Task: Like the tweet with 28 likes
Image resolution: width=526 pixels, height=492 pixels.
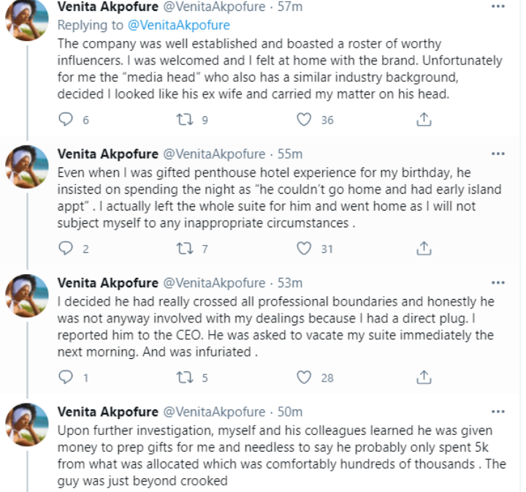Action: click(x=305, y=377)
